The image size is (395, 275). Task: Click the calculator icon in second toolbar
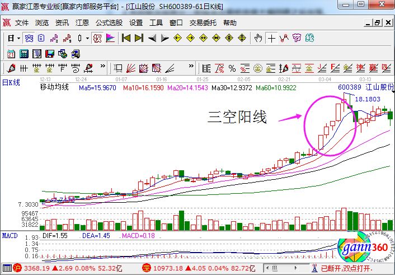[x=24, y=54]
